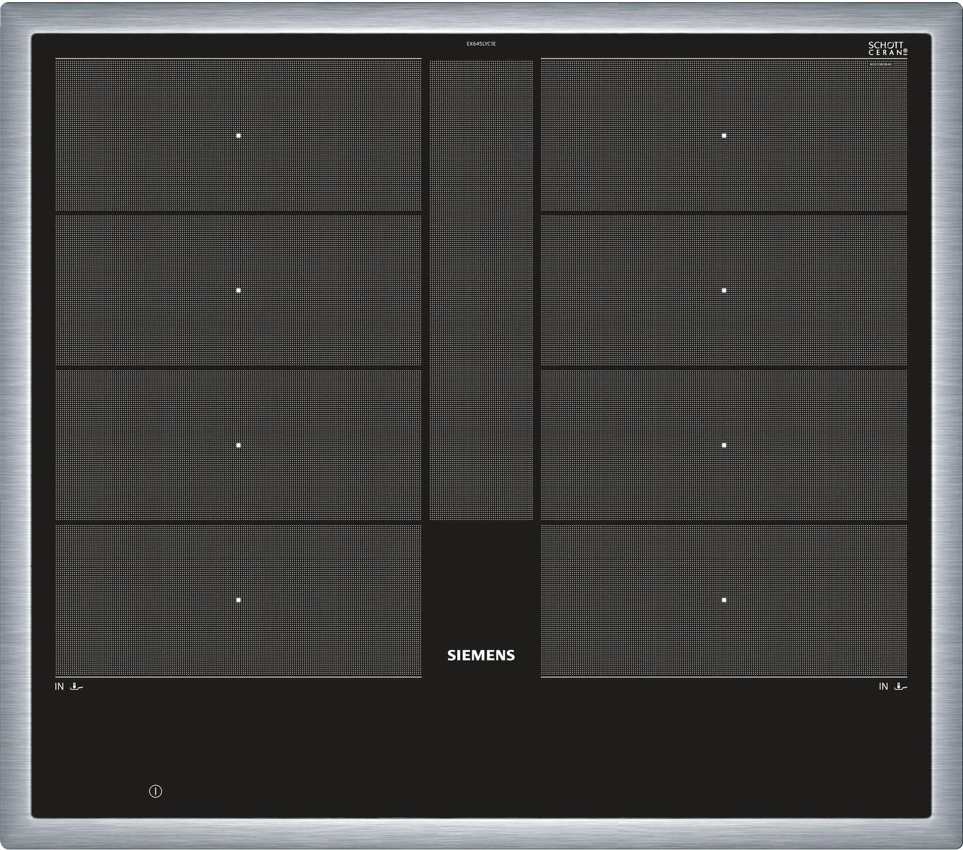963x850 pixels.
Task: Tap the induction pan icon beside left IN
Action: (76, 687)
